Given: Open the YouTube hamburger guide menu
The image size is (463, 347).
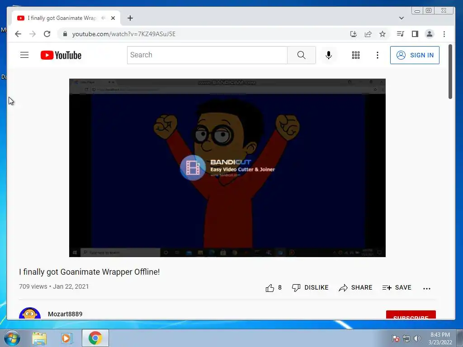Looking at the screenshot, I should click(x=24, y=55).
